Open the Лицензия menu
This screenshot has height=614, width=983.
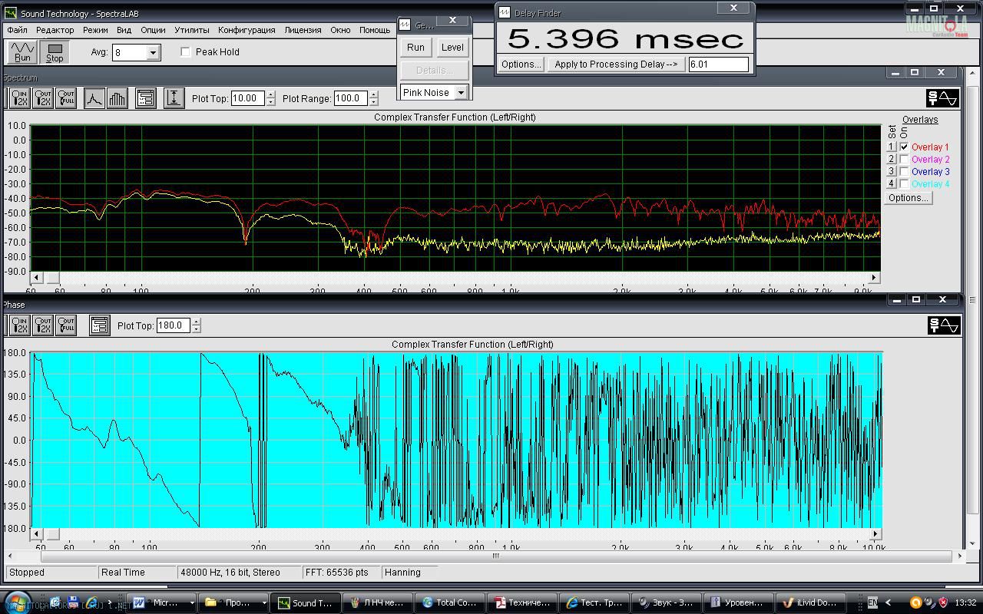(x=303, y=30)
